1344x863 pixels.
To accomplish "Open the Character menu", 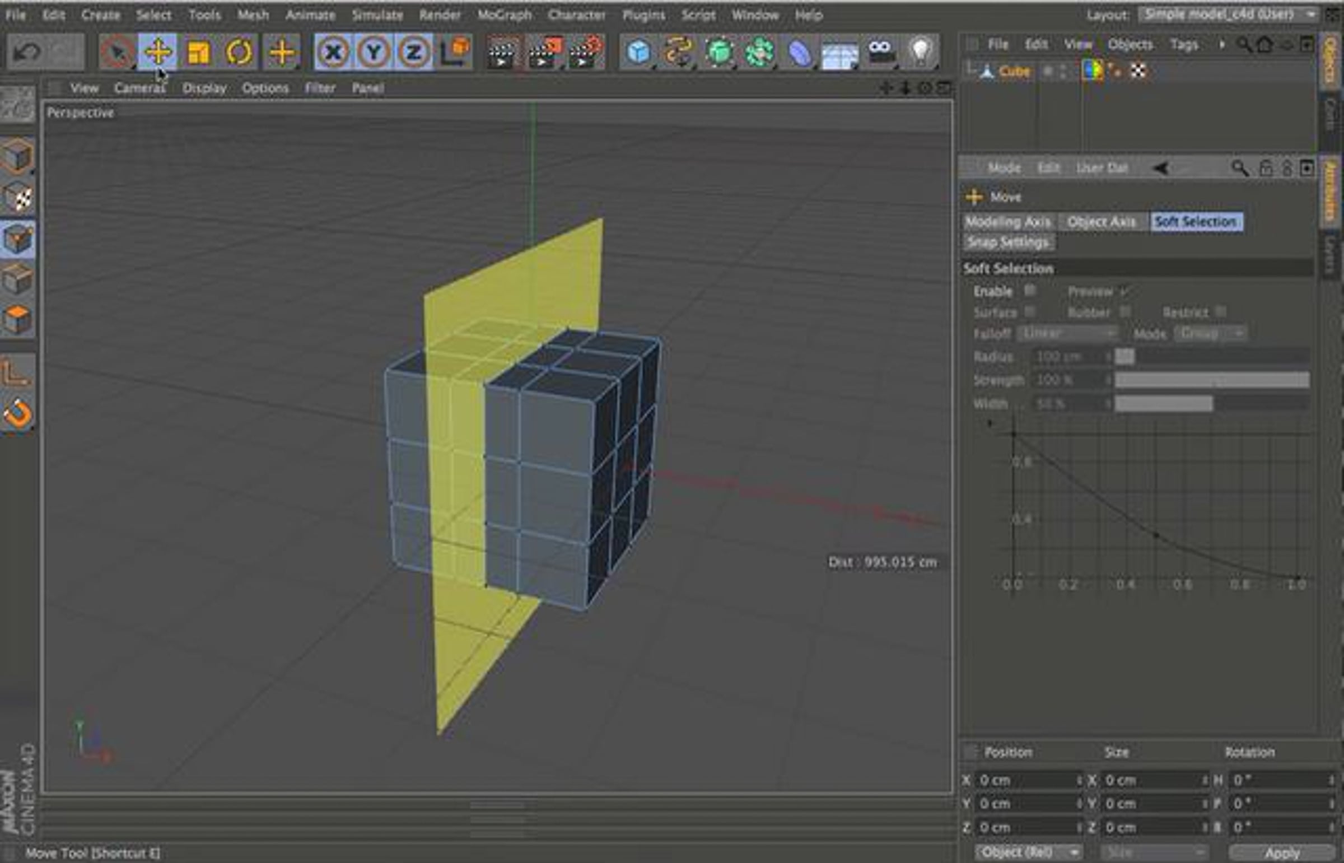I will [x=576, y=15].
